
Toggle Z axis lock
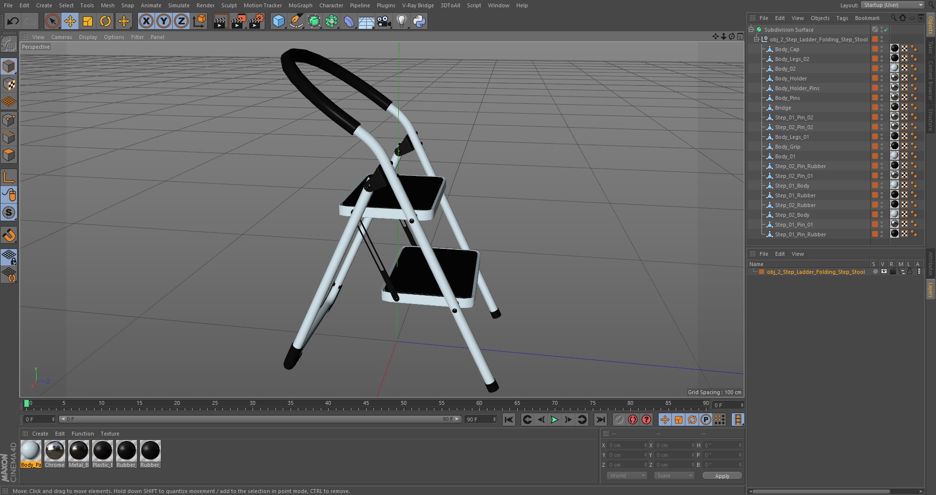(x=181, y=21)
